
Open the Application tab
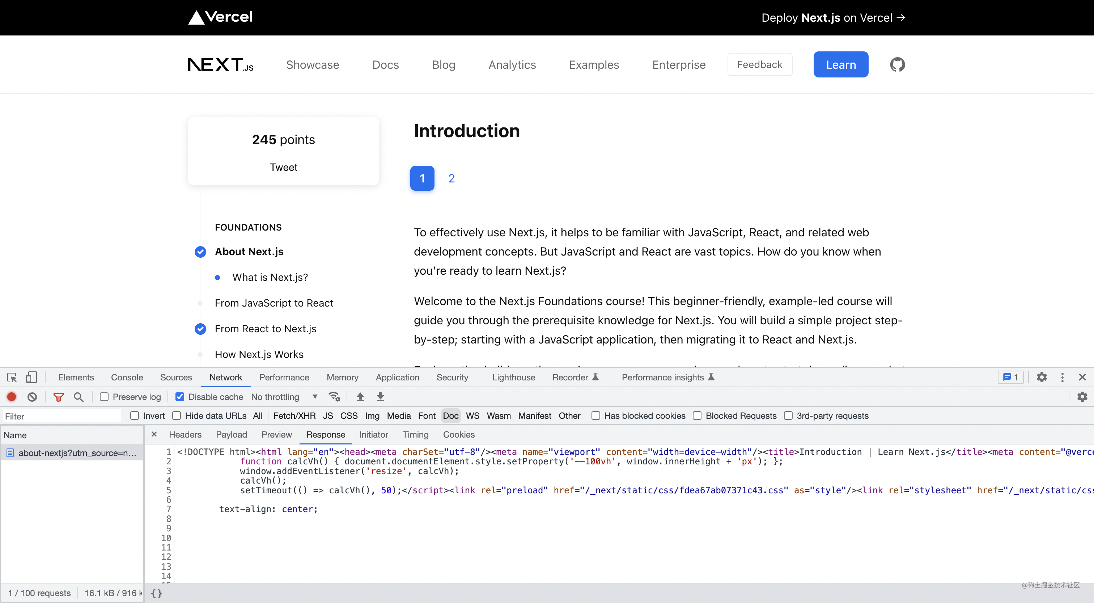(x=397, y=378)
